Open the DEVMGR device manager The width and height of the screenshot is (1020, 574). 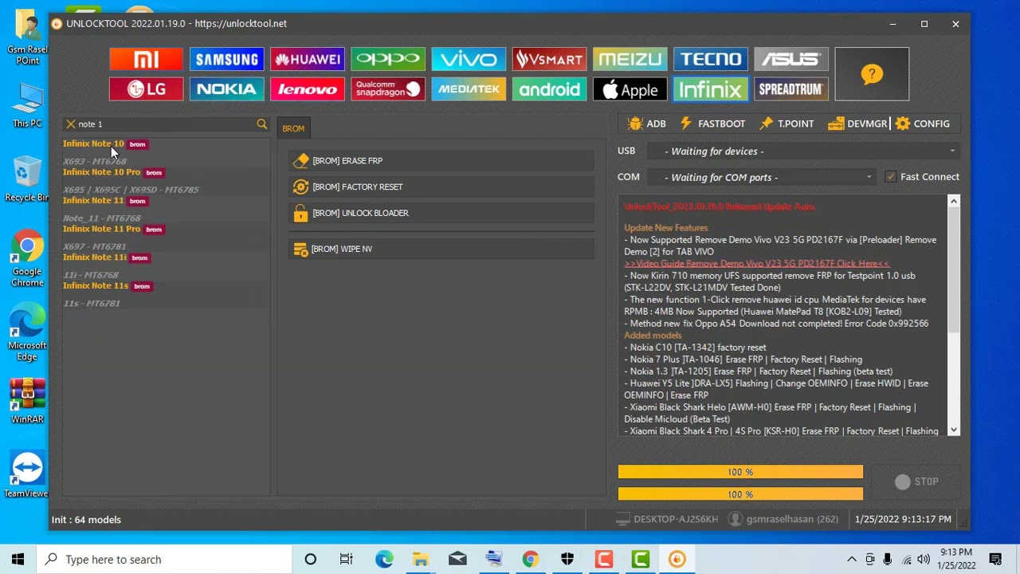(857, 124)
